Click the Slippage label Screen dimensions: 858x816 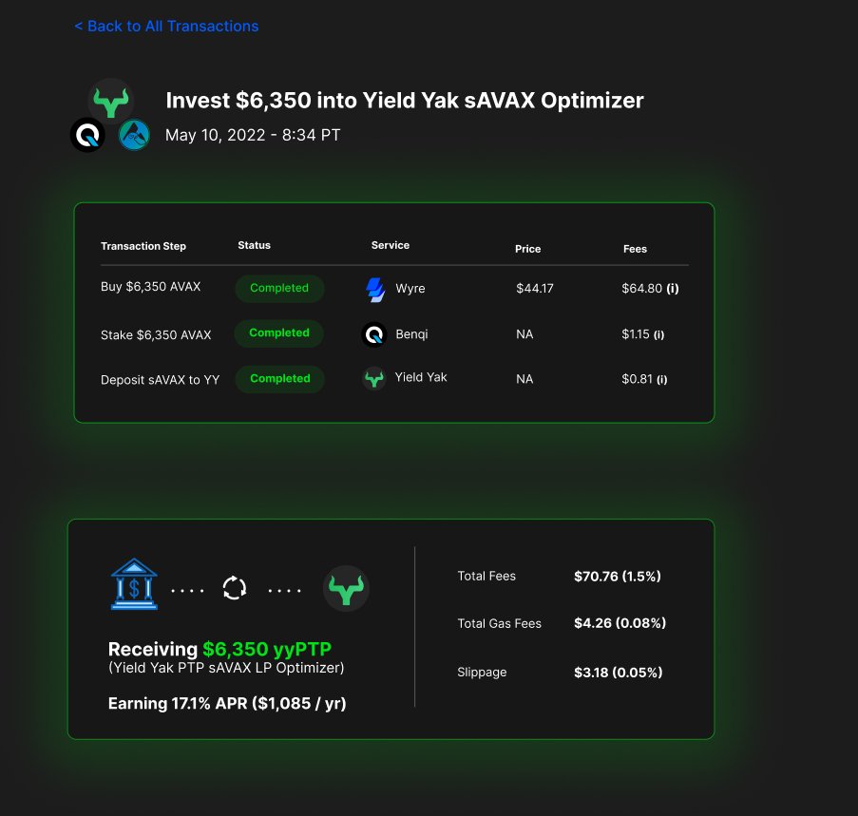tap(482, 673)
